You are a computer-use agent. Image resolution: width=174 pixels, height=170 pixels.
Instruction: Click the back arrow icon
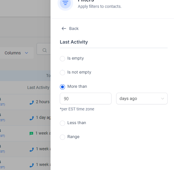(64, 28)
